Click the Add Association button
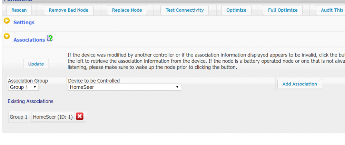The width and height of the screenshot is (345, 145). pyautogui.click(x=299, y=84)
